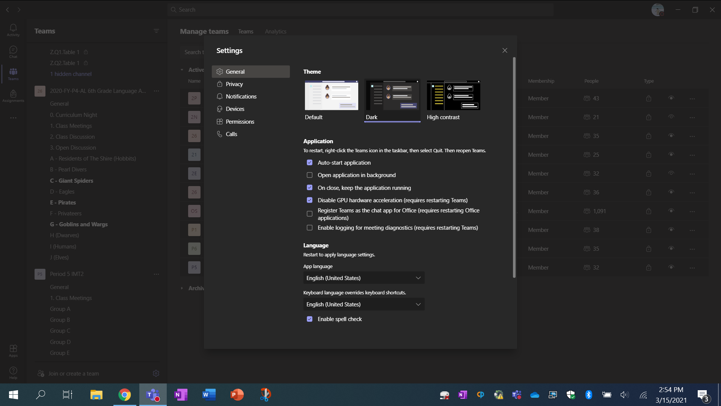
Task: Check Open application in background
Action: pos(309,175)
